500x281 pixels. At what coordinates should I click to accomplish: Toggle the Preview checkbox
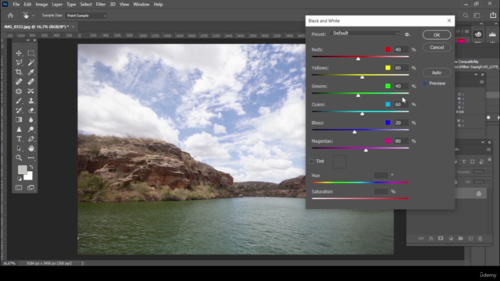point(425,84)
